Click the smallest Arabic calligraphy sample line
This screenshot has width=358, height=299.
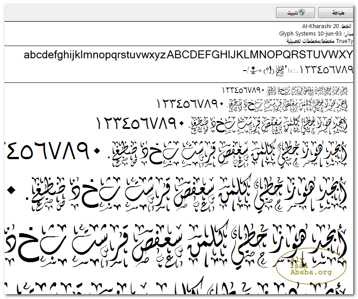(x=307, y=90)
